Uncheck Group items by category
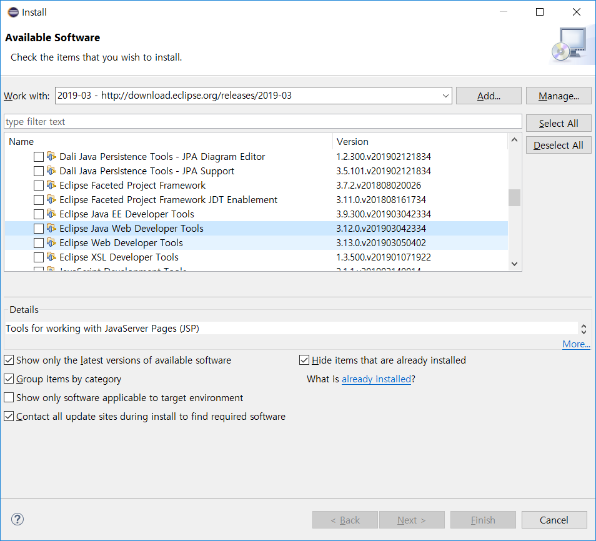Image resolution: width=596 pixels, height=541 pixels. (9, 379)
